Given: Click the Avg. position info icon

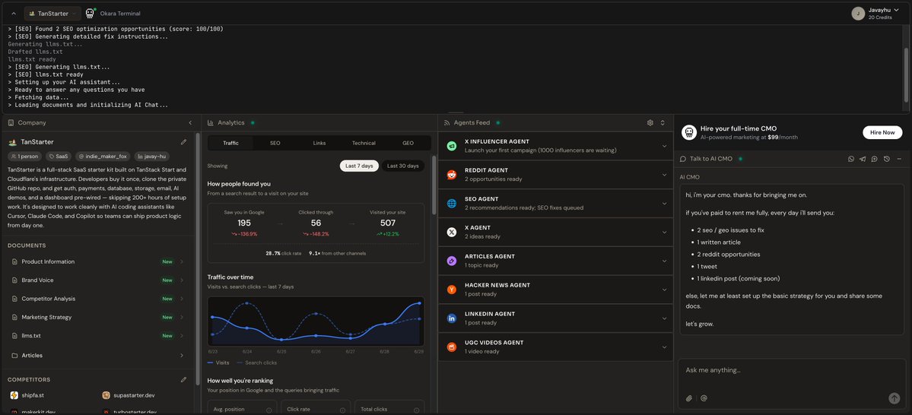Looking at the screenshot, I should tap(269, 410).
